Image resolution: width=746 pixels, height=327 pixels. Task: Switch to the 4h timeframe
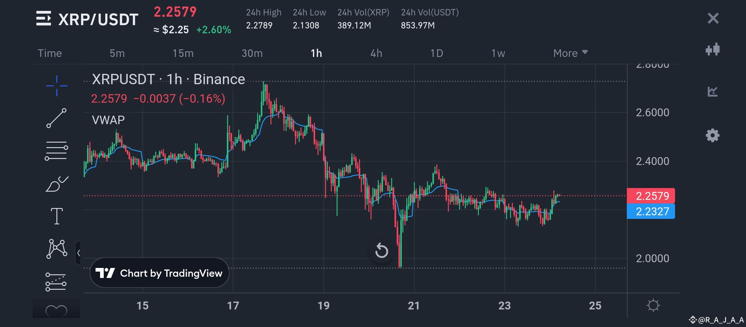377,53
